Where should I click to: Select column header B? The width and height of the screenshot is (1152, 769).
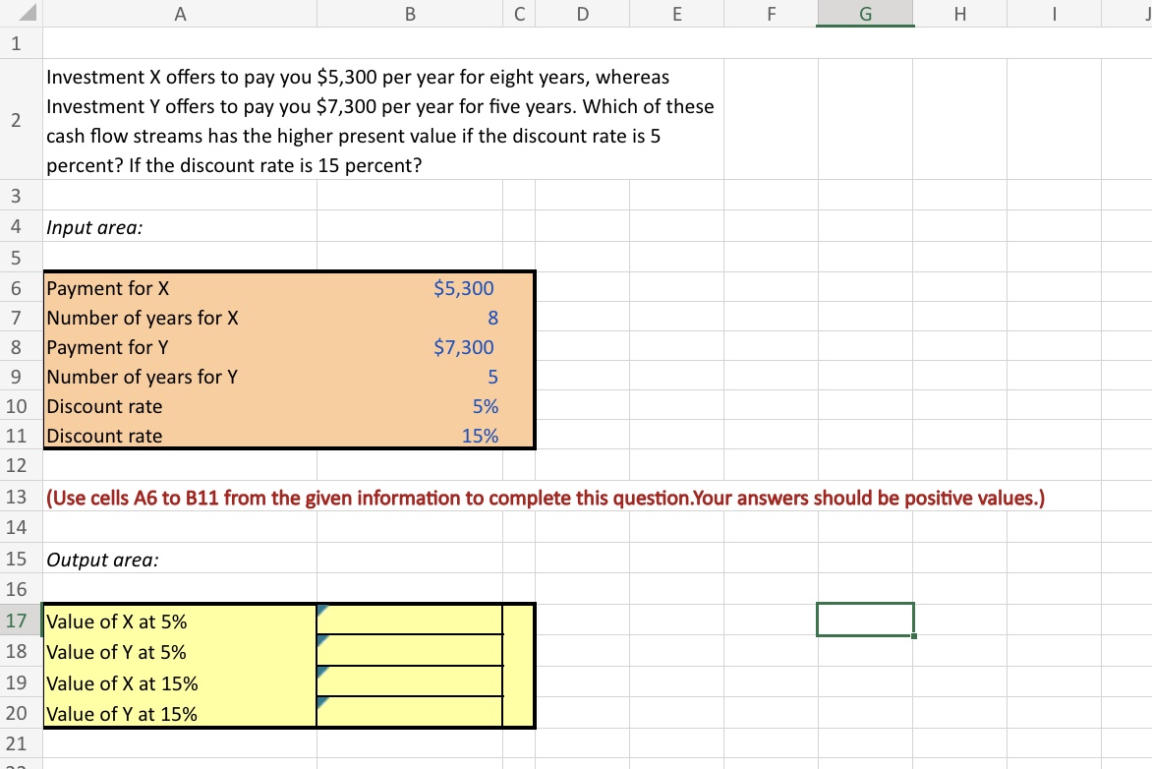coord(409,14)
